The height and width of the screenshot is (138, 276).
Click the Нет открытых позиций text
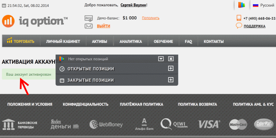(88, 59)
